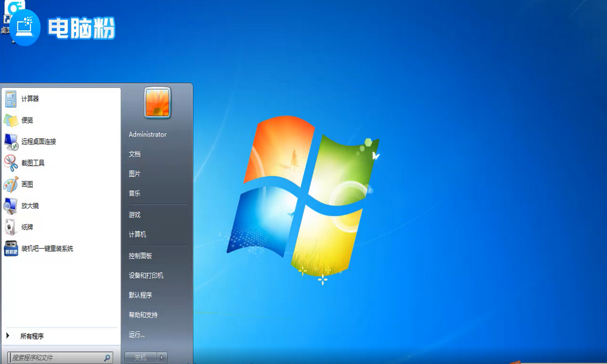Screen dimensions: 607x364
Task: Launch the Snipping Tool (截图工具) scissors icon
Action: (x=11, y=163)
